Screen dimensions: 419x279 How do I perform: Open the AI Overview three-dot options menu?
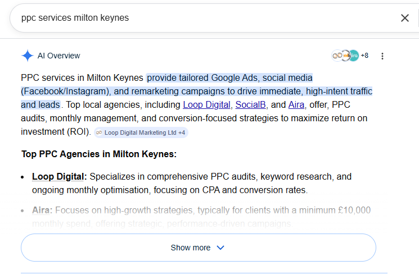coord(382,56)
